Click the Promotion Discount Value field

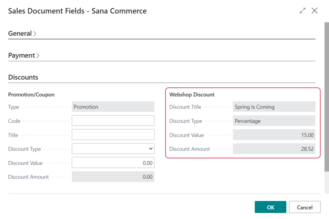click(113, 163)
